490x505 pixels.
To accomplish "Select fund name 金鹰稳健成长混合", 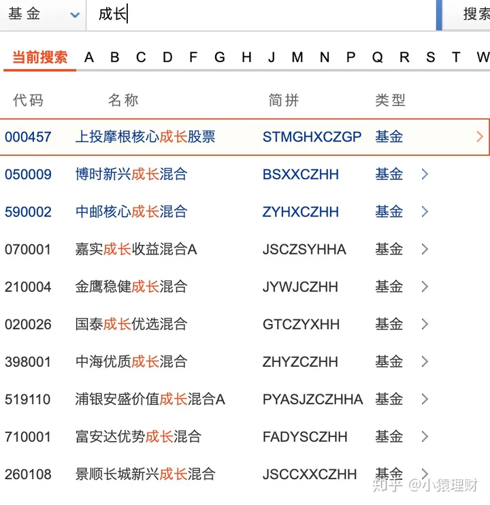I will (x=131, y=287).
